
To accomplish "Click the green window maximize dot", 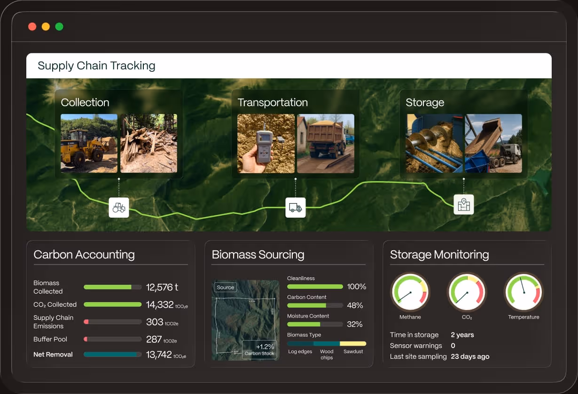I will tap(59, 26).
